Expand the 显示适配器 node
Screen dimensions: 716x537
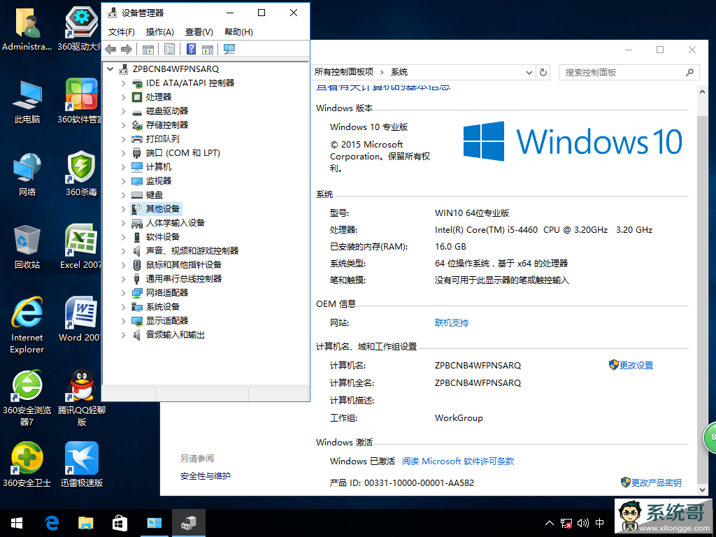pos(123,321)
